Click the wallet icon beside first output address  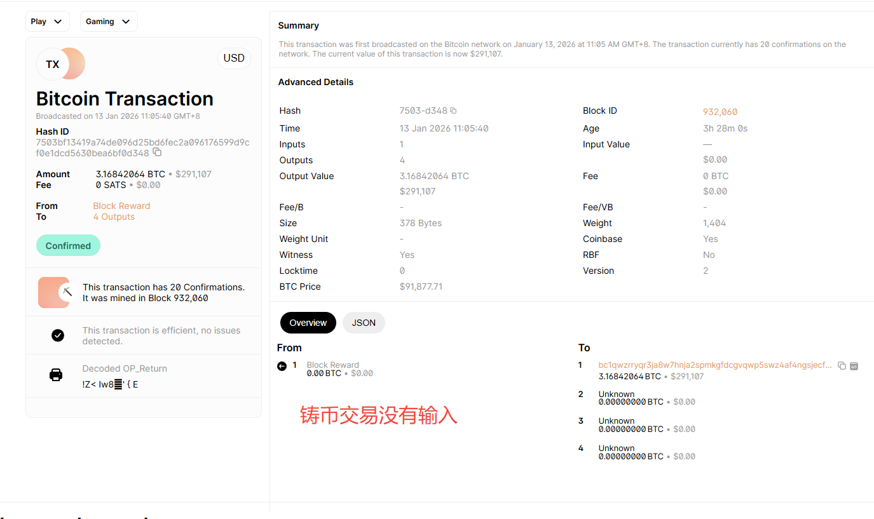[854, 366]
